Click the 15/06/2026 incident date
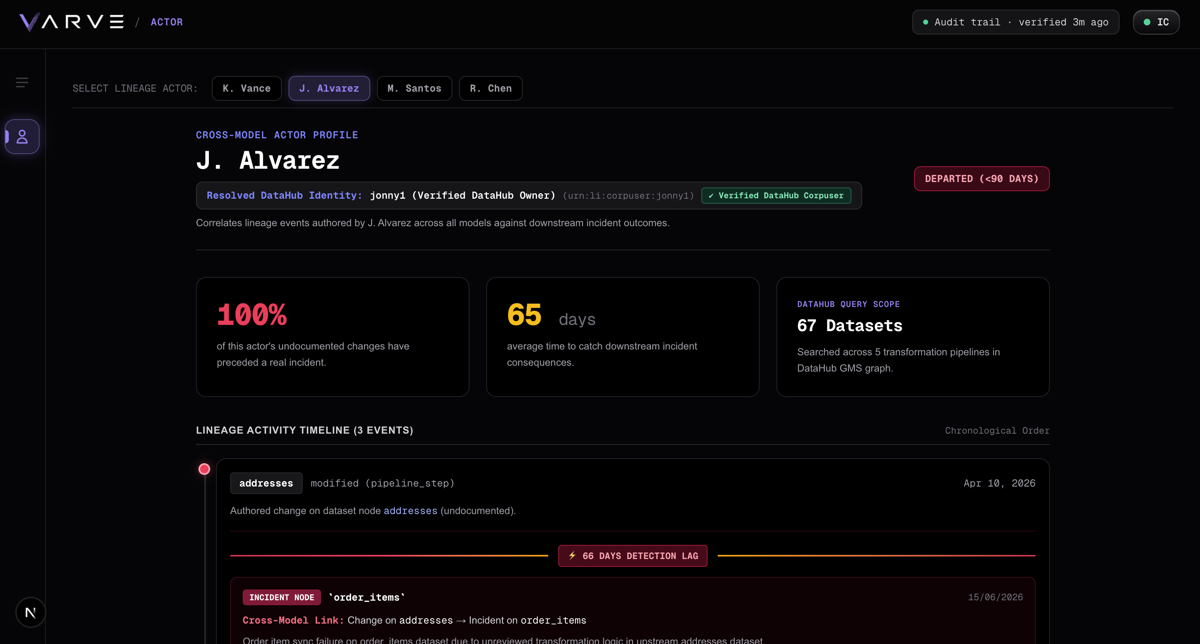 coord(995,597)
